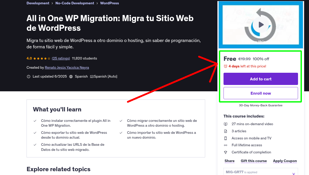309x175 pixels.
Task: Click checkmark beside 'Cómo instalar correctamente'
Action: [x=35, y=121]
